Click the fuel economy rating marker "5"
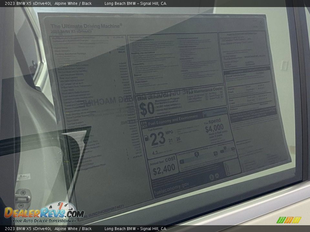This screenshot has width=310, height=232. coord(197,154)
